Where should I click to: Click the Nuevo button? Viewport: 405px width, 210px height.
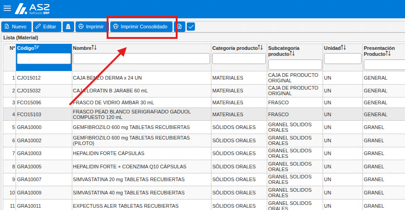point(16,27)
